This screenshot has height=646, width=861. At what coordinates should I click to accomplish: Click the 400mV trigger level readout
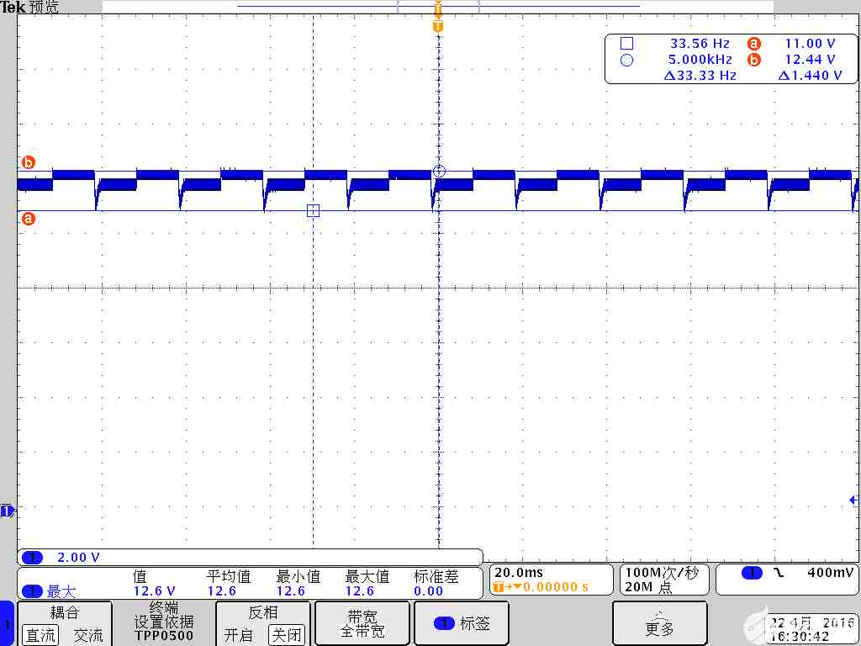click(831, 573)
